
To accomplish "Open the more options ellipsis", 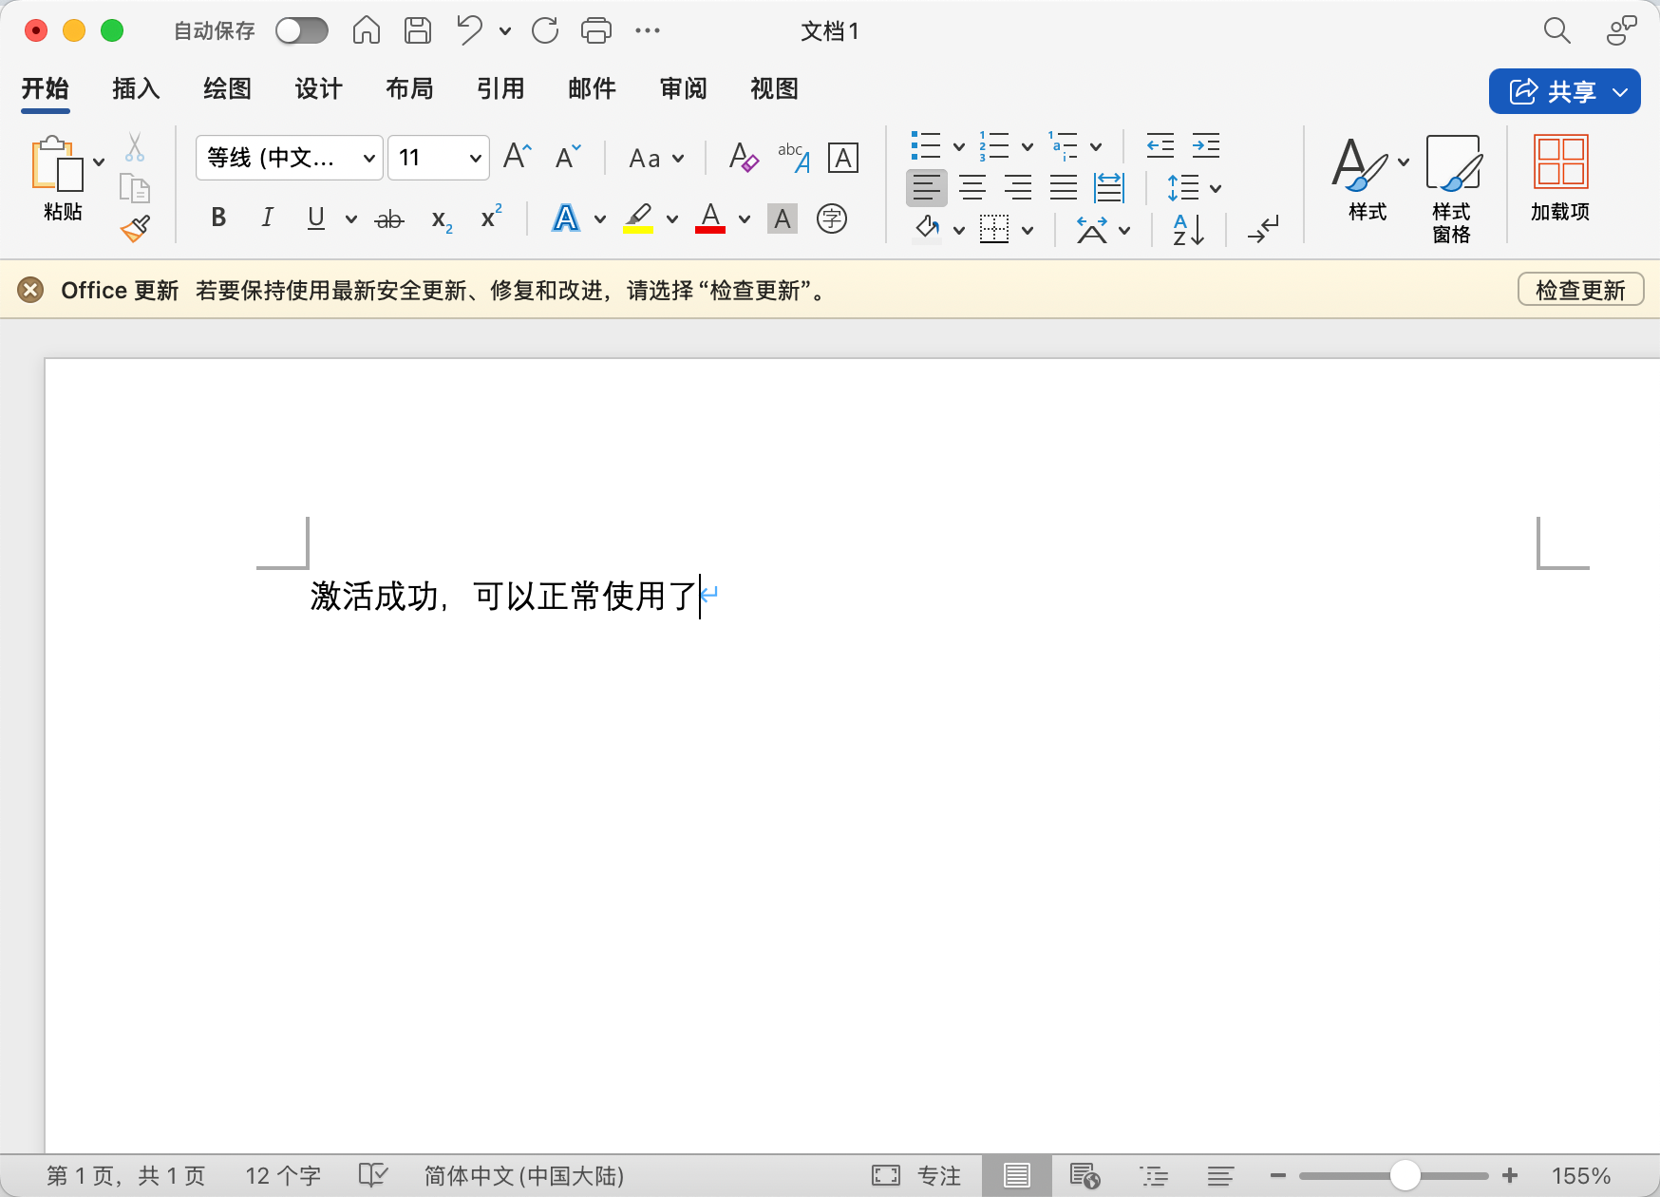I will tap(648, 30).
